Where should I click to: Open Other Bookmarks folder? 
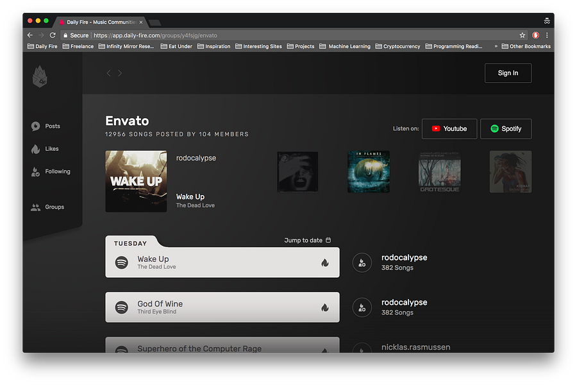click(x=526, y=46)
